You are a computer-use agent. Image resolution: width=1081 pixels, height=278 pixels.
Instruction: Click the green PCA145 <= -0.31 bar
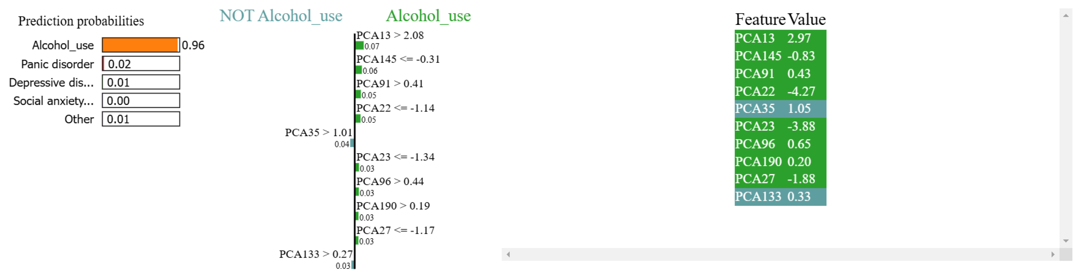coord(359,70)
